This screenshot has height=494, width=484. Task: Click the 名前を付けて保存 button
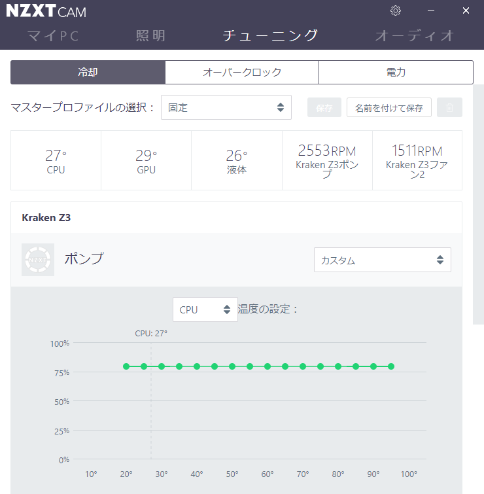coord(389,107)
